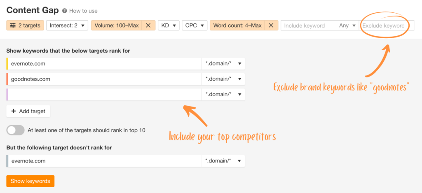Edit the Word count: 4–Max filter
The height and width of the screenshot is (193, 422).
click(237, 26)
